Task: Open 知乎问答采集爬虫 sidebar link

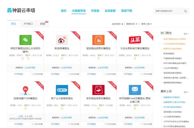Action: tap(175, 63)
